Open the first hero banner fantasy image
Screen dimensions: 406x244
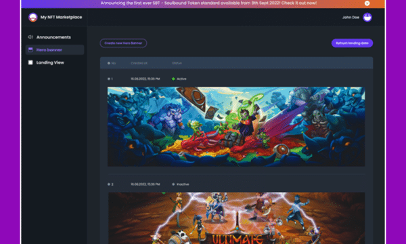tap(236, 127)
